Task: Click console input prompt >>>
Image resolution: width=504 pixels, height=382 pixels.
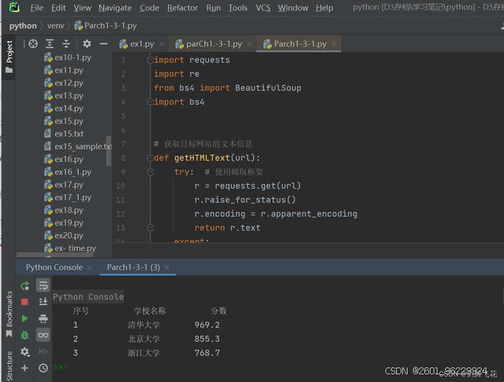Action: (x=60, y=367)
